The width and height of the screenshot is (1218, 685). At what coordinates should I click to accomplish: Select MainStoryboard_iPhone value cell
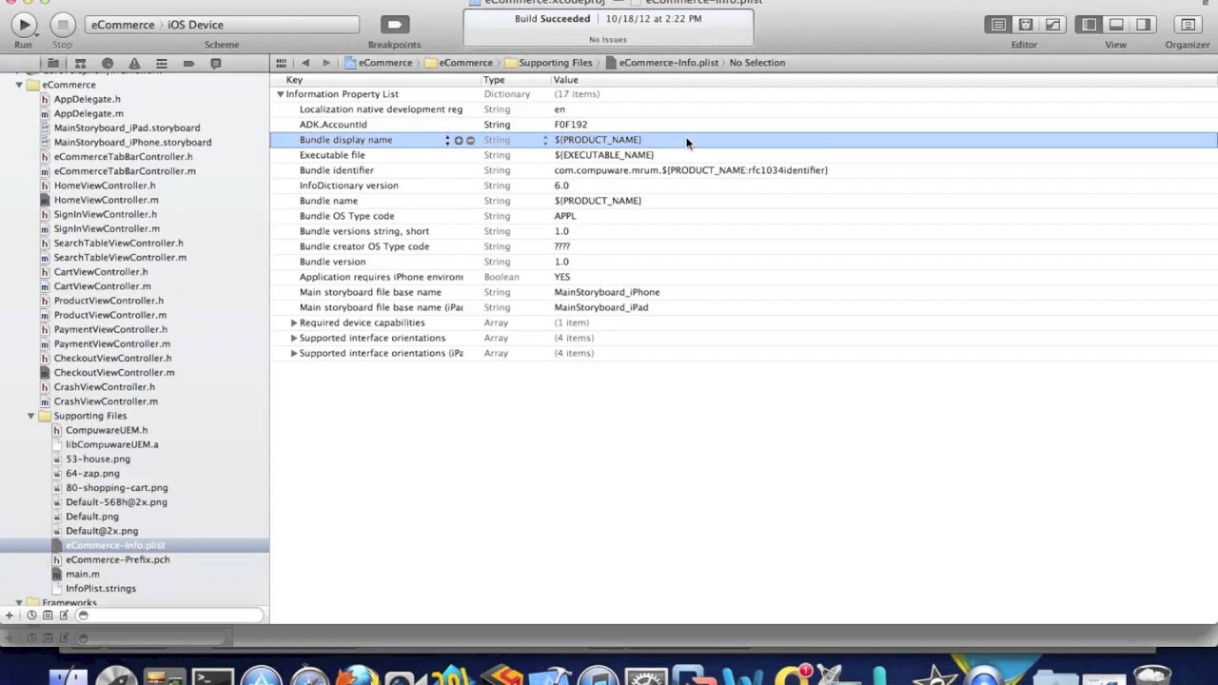(607, 292)
